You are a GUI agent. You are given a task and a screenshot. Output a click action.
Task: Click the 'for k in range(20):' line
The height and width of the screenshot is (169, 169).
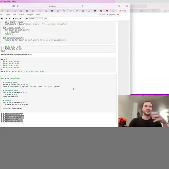coord(10,78)
